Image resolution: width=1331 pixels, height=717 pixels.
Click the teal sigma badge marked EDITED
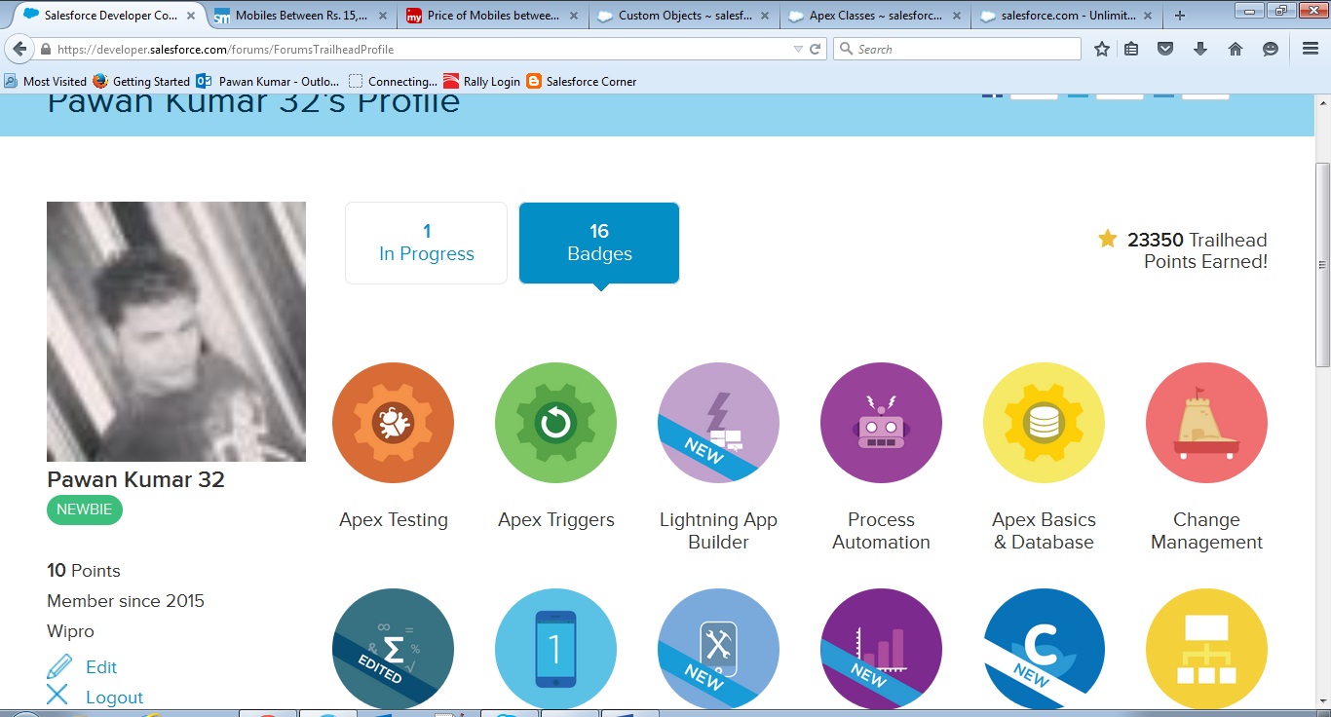pos(393,649)
